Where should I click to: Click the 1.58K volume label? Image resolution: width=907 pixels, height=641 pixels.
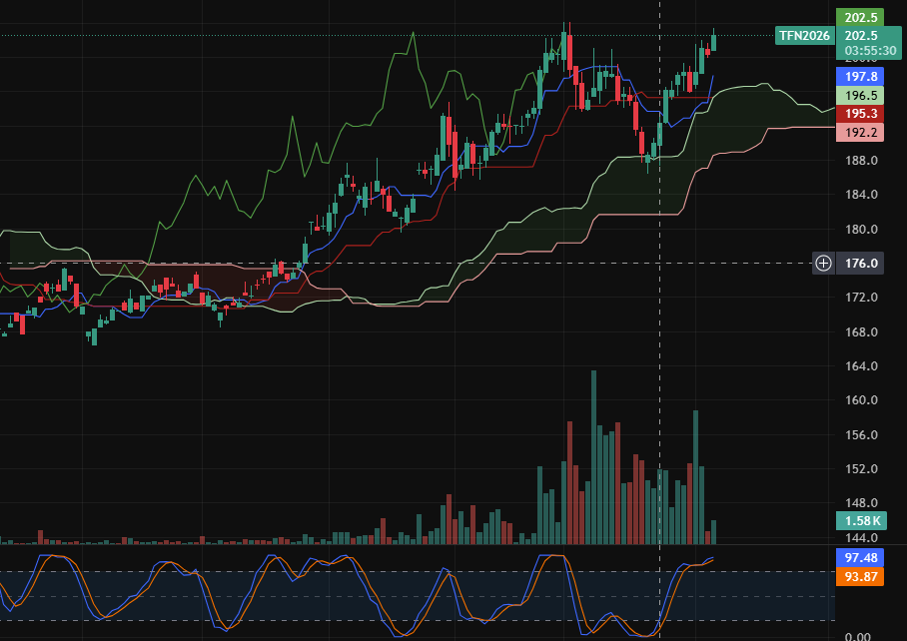point(860,520)
